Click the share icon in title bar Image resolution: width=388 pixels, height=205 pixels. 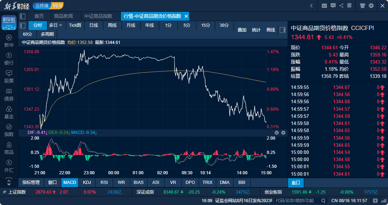click(x=341, y=6)
